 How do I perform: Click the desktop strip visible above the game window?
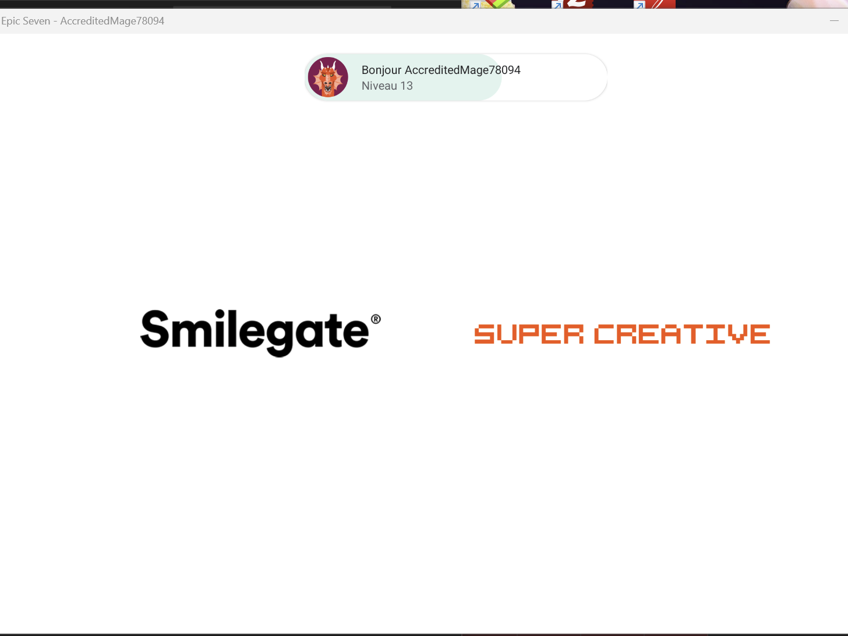pos(233,4)
